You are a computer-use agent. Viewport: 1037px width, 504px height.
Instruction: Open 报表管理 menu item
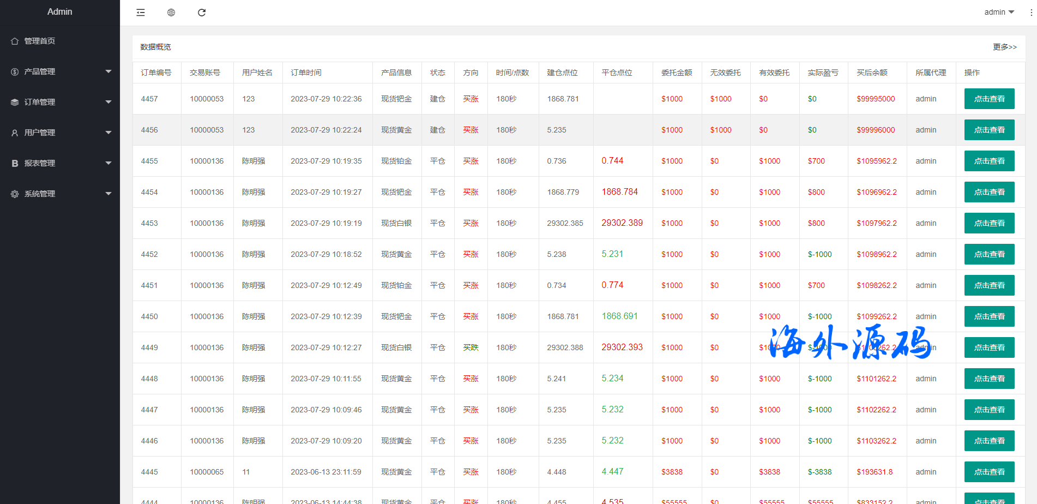[x=40, y=163]
